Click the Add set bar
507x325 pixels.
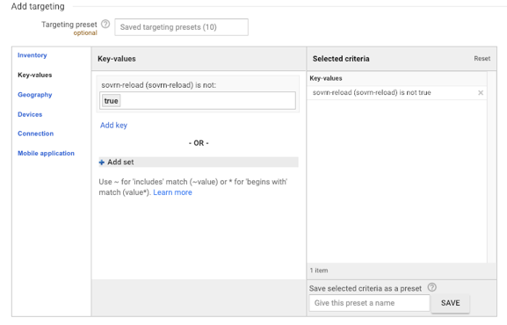point(199,162)
